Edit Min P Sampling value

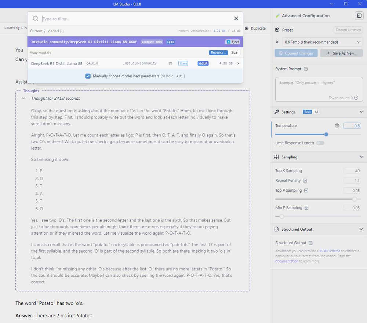point(352,208)
